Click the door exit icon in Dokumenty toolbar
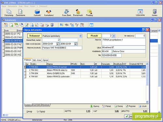 point(52,25)
